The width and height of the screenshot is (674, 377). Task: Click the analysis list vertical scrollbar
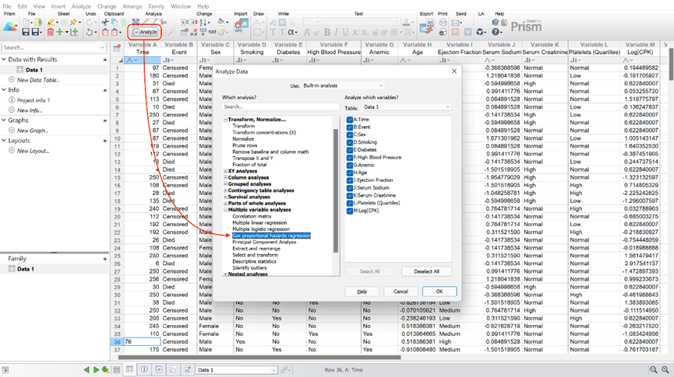(336, 190)
